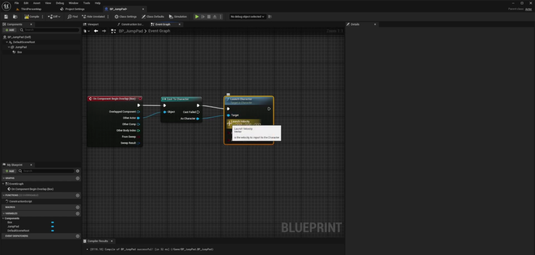
Task: Click the Other Actor output pin
Action: click(138, 118)
